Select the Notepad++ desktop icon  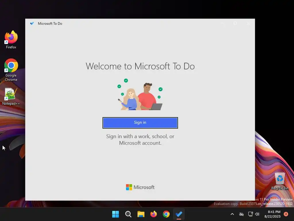(x=11, y=97)
